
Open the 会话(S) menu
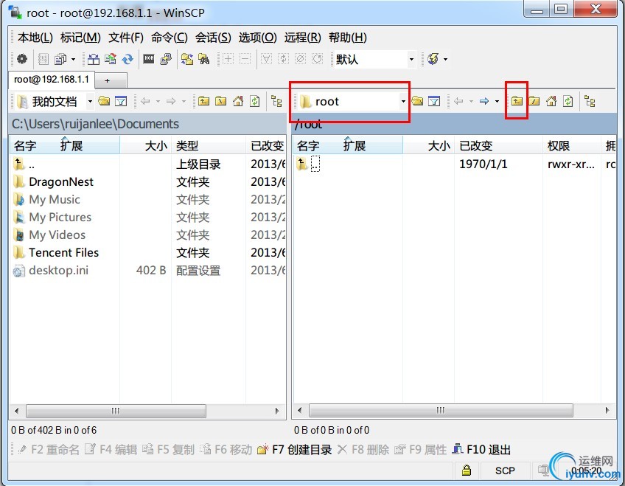213,38
